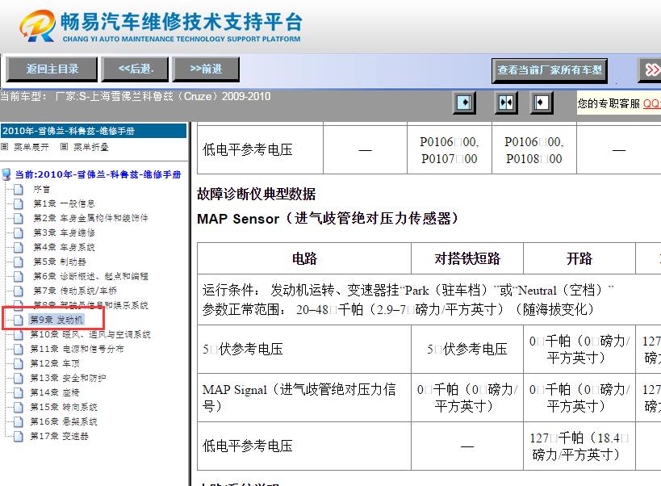Click the middle split panel layout icon
This screenshot has height=486, width=661.
(x=506, y=103)
